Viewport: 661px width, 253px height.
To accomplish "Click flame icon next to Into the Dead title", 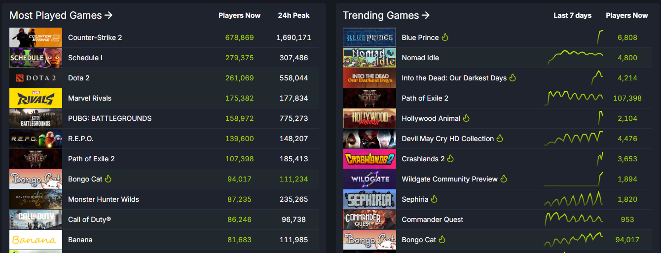I will pos(513,77).
